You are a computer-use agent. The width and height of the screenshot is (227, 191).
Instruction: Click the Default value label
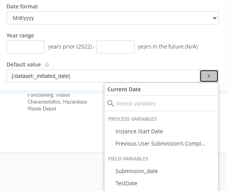tap(24, 65)
